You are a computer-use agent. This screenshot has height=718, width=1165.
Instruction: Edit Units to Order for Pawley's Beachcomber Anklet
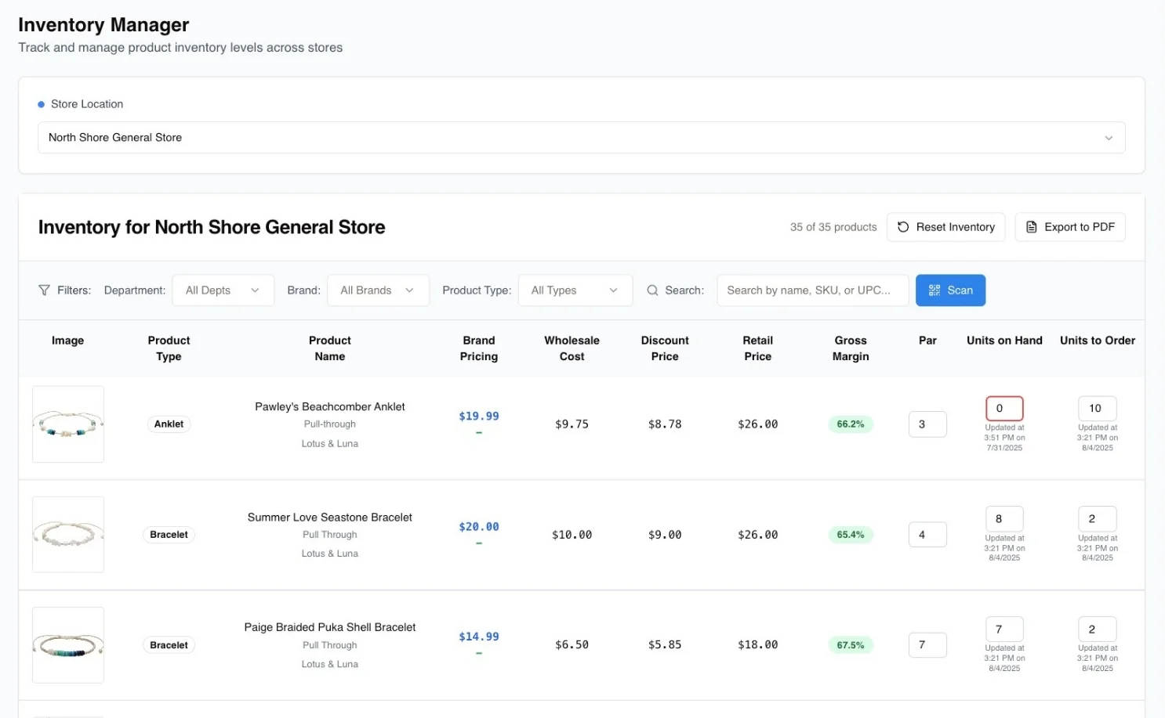coord(1098,409)
